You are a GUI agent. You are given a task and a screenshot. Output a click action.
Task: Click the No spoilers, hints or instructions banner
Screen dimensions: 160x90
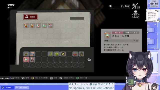pos(91,86)
